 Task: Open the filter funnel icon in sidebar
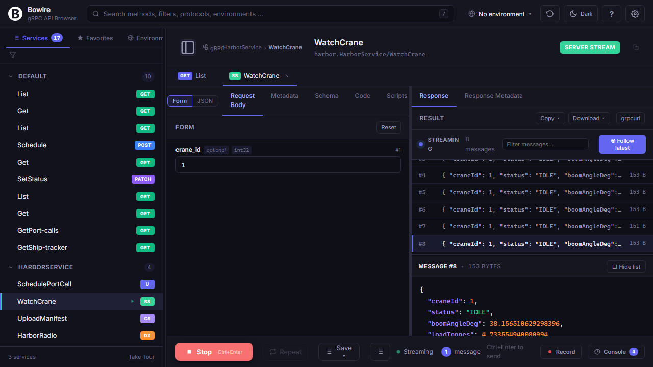point(13,55)
